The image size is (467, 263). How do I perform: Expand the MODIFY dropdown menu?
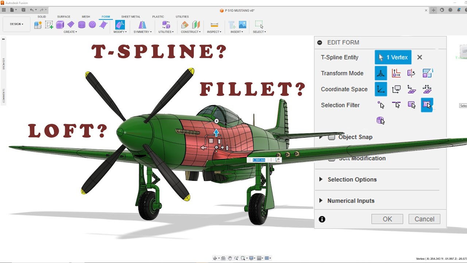coord(120,32)
